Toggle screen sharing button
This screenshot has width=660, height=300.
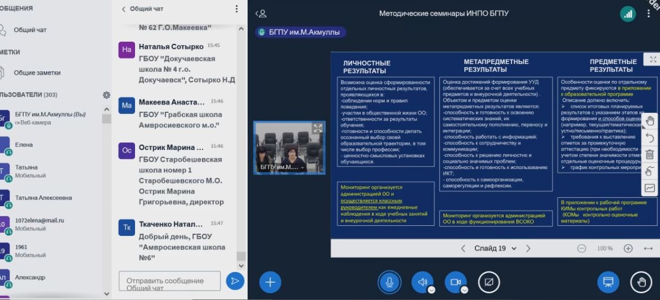[x=488, y=282]
